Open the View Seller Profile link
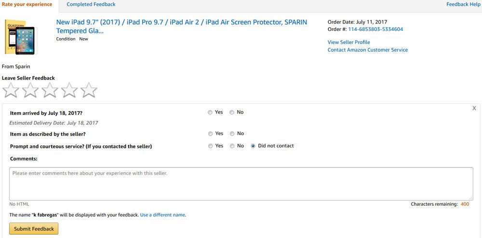This screenshot has height=238, width=482. click(x=348, y=42)
